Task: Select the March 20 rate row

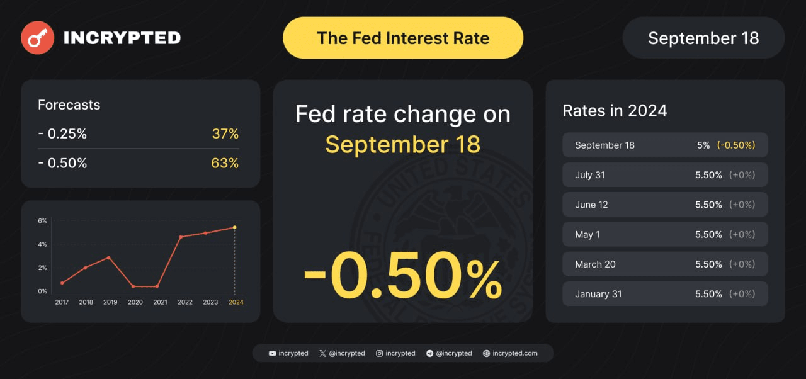Action: click(x=665, y=264)
